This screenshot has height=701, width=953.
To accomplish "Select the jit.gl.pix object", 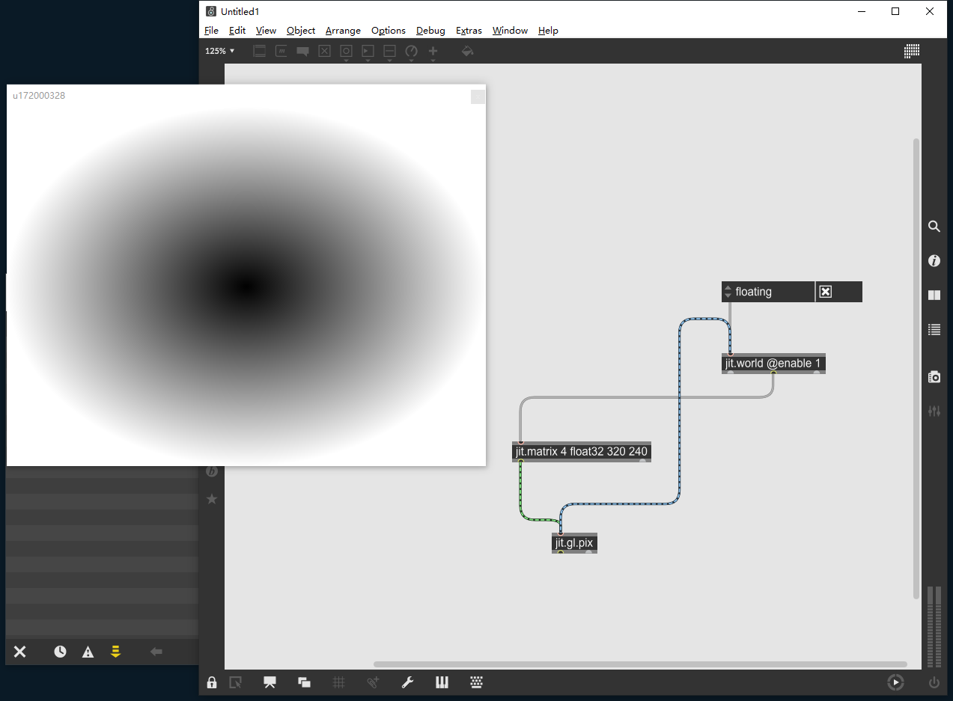I will (574, 543).
